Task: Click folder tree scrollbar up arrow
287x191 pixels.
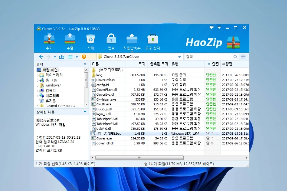Action: click(86, 70)
